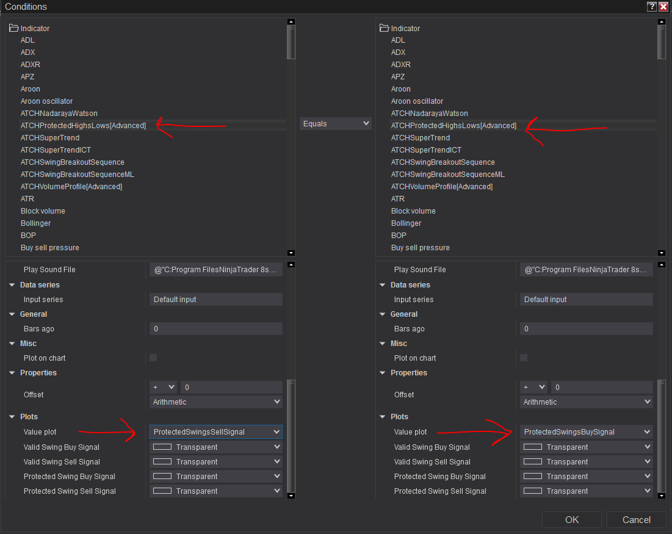Click Cancel to discard the condition

coord(637,519)
